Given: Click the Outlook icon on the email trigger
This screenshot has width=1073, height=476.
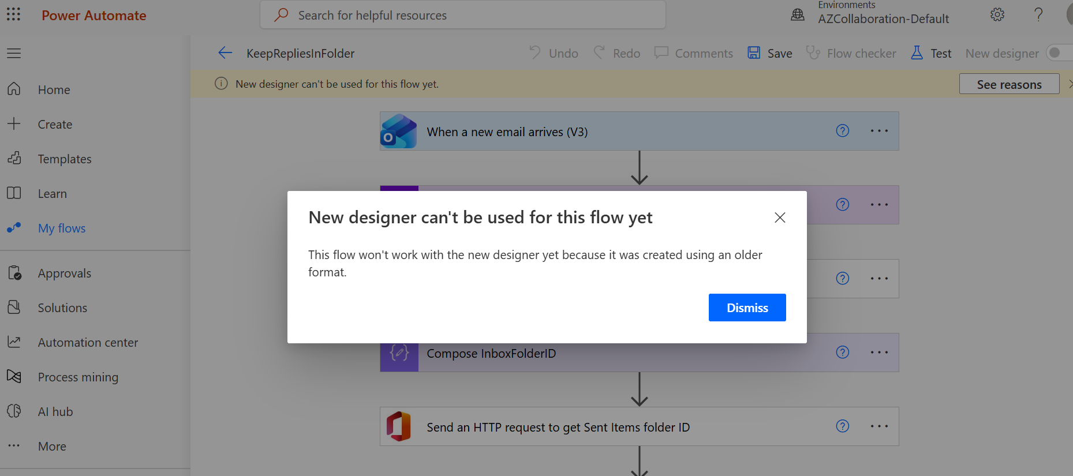Looking at the screenshot, I should (x=398, y=132).
